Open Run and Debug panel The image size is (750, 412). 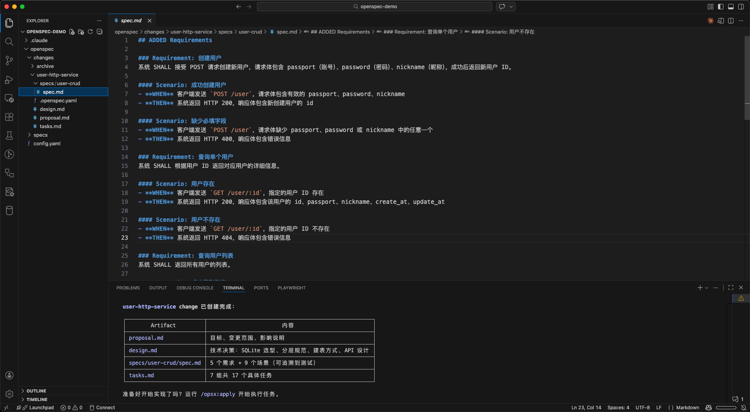[9, 79]
